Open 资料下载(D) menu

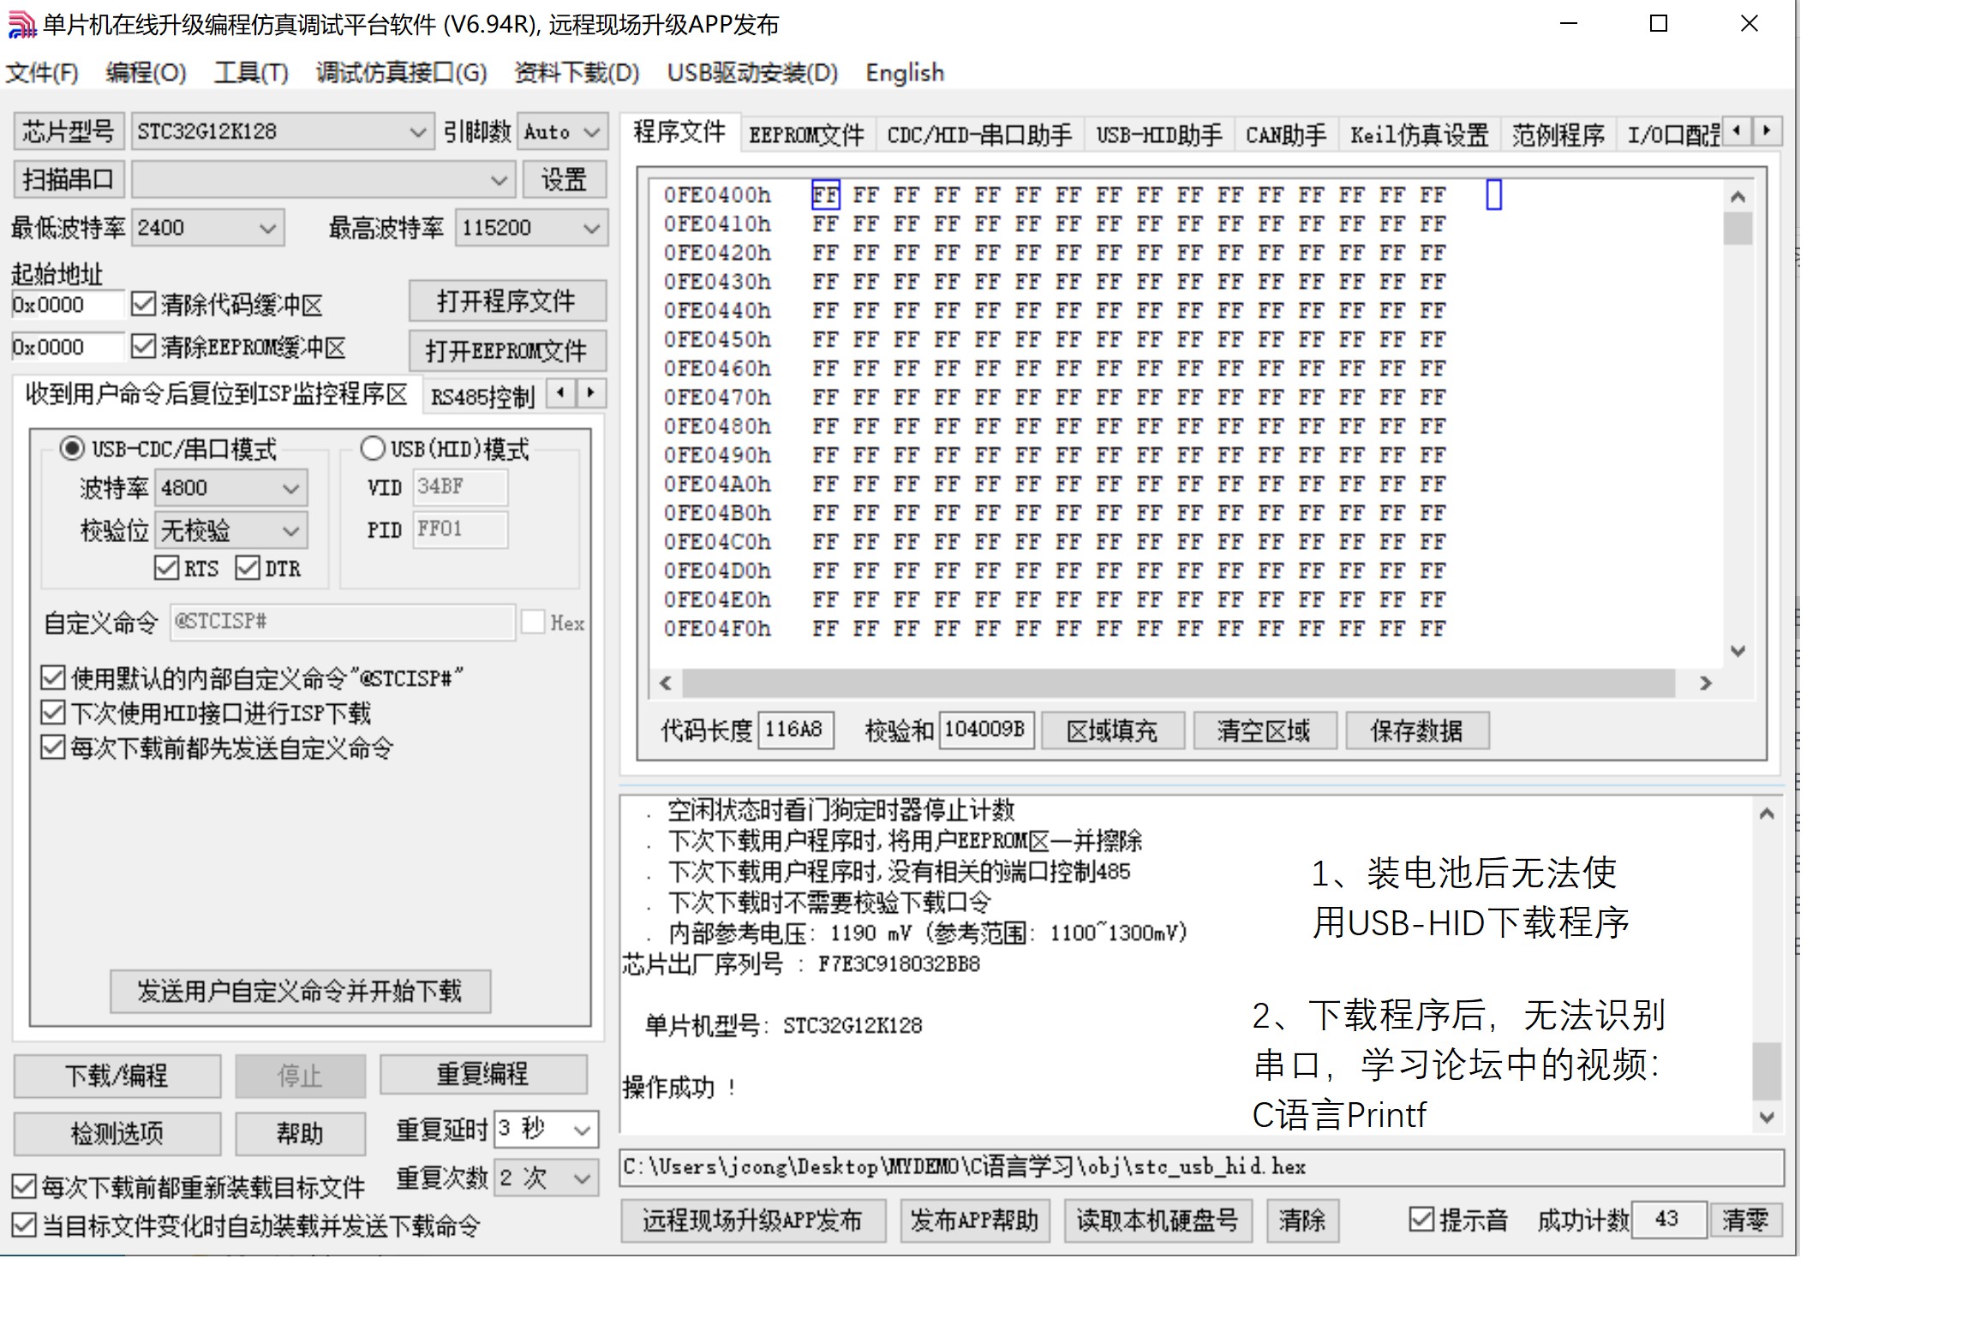(577, 73)
